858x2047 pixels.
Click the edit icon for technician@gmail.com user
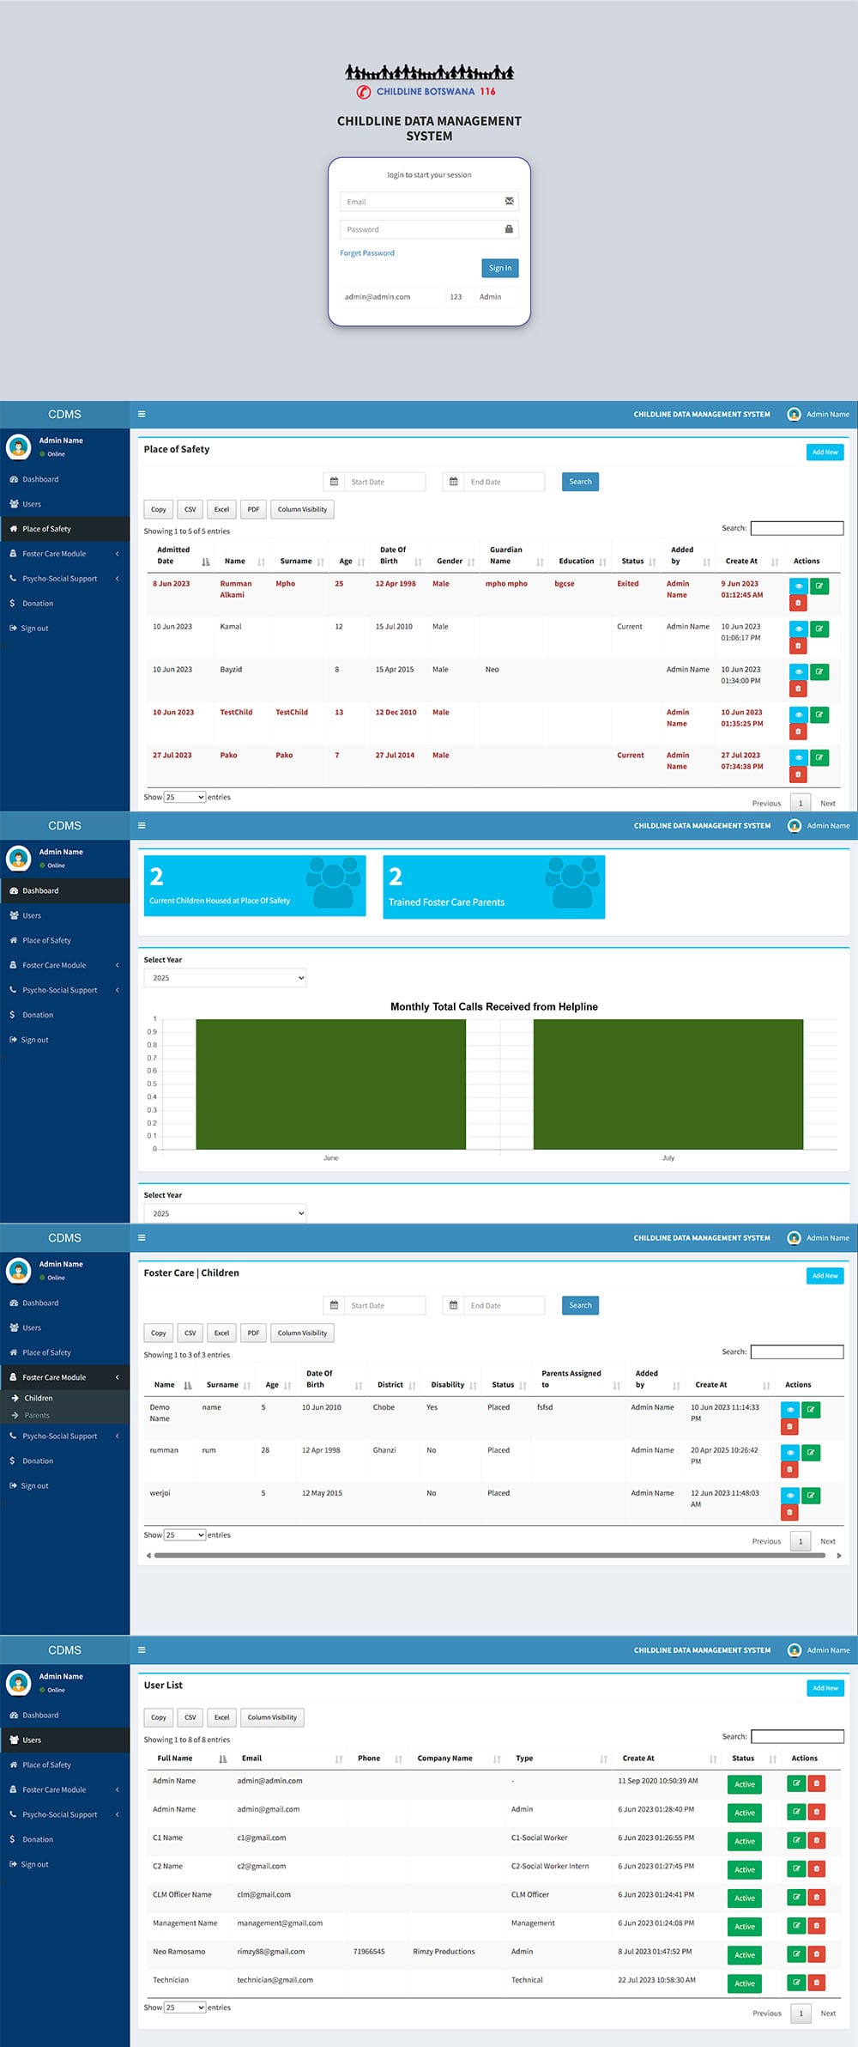point(796,1983)
